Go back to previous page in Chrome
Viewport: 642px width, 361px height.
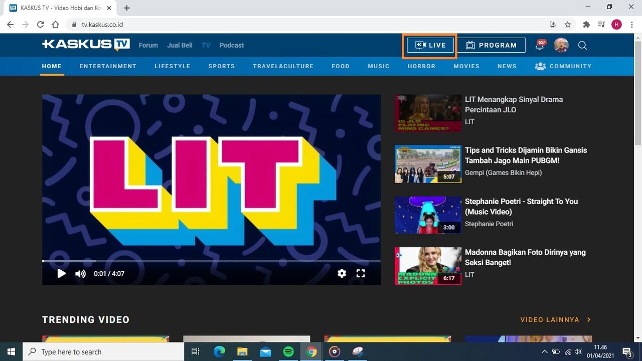(x=10, y=24)
